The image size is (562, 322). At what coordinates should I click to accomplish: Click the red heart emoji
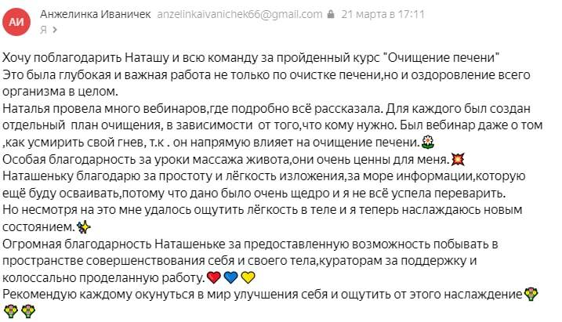tap(214, 277)
